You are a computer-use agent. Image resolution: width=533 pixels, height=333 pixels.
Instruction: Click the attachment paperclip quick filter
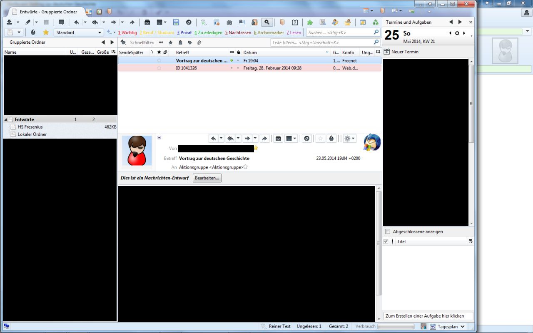pos(199,42)
